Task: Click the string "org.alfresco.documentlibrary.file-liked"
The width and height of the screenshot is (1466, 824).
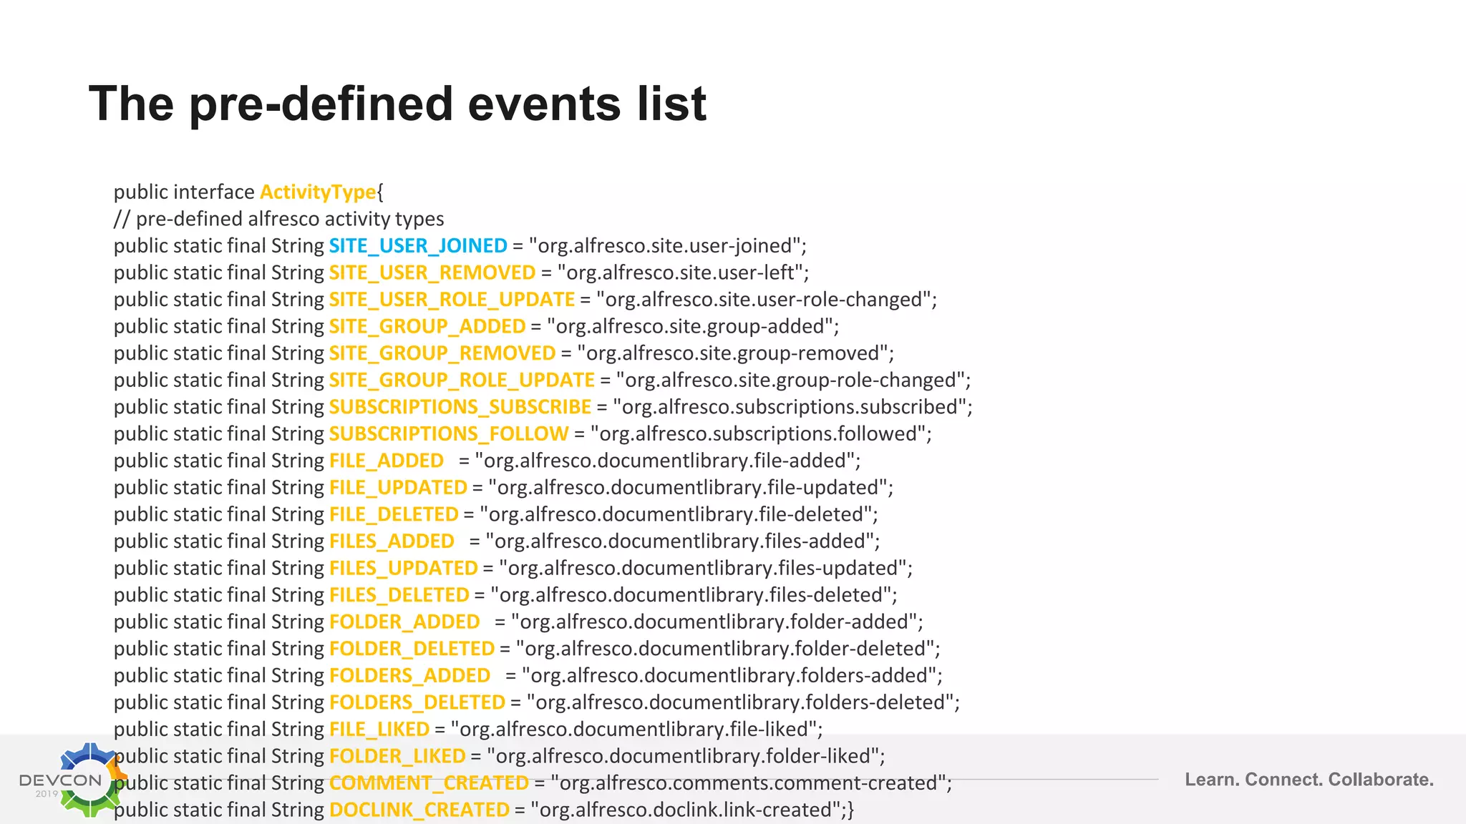Action: point(634,730)
